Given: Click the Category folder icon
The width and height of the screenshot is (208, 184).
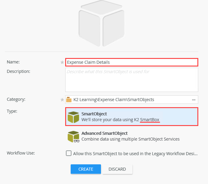Looking at the screenshot, I should tap(69, 100).
